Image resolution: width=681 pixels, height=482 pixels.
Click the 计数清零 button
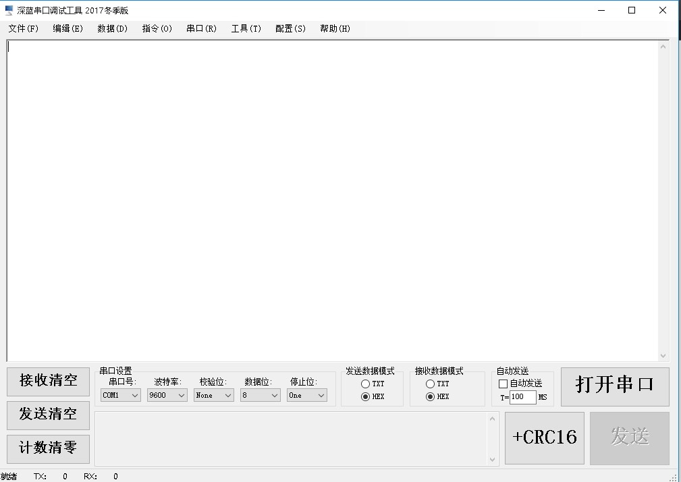pos(48,448)
